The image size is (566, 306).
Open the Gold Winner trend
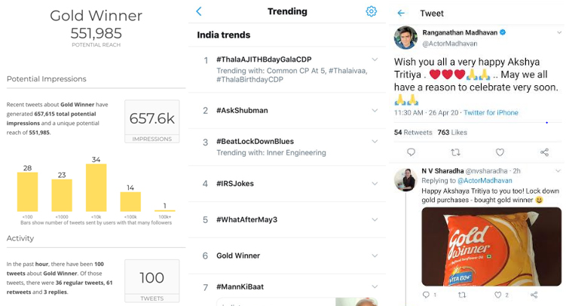(x=238, y=256)
